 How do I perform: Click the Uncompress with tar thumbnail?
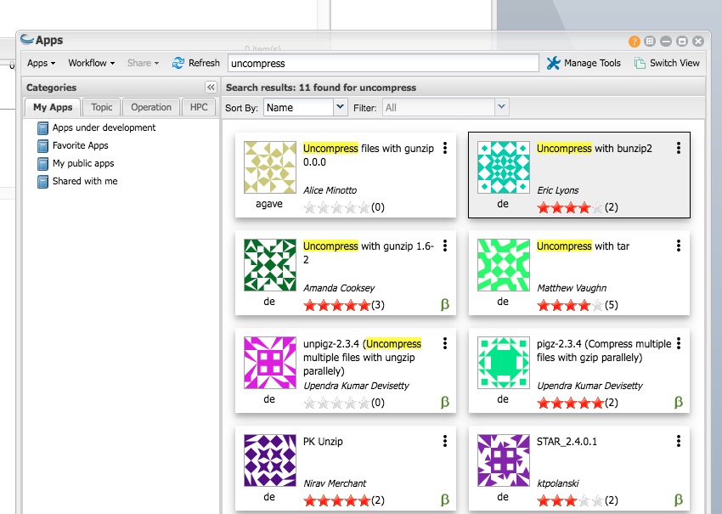[504, 265]
